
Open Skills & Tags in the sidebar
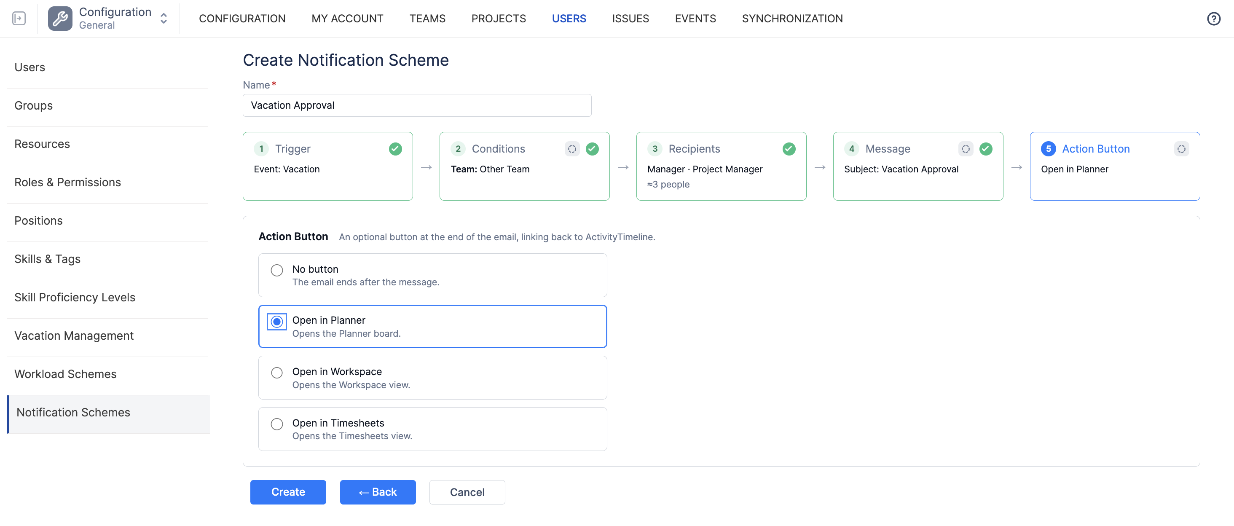click(x=108, y=259)
